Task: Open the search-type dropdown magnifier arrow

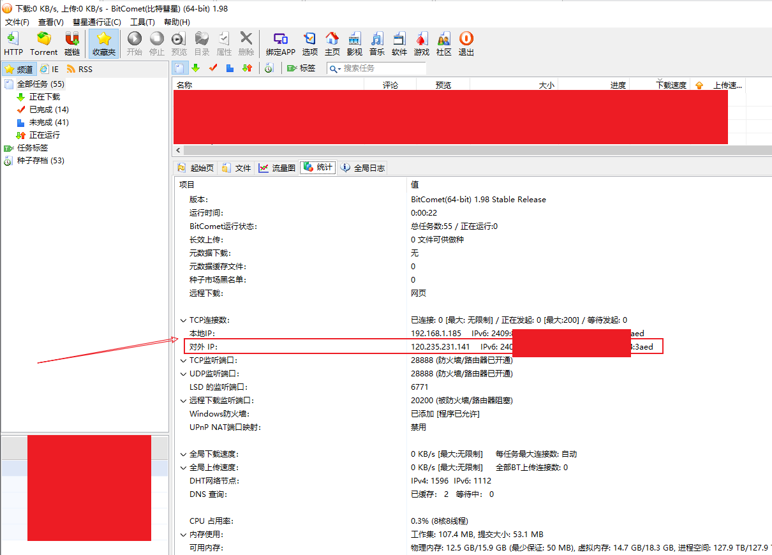Action: coord(335,68)
